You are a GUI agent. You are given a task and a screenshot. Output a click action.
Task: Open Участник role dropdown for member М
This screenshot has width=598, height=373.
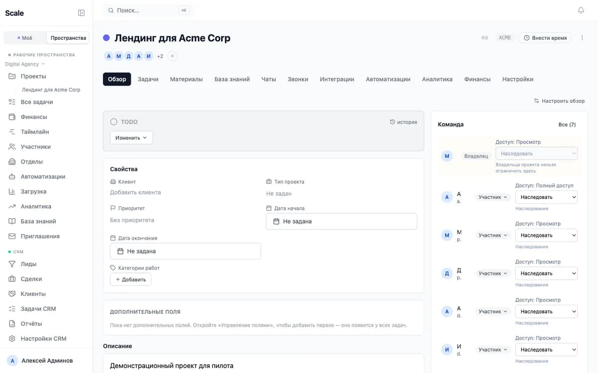tap(492, 235)
